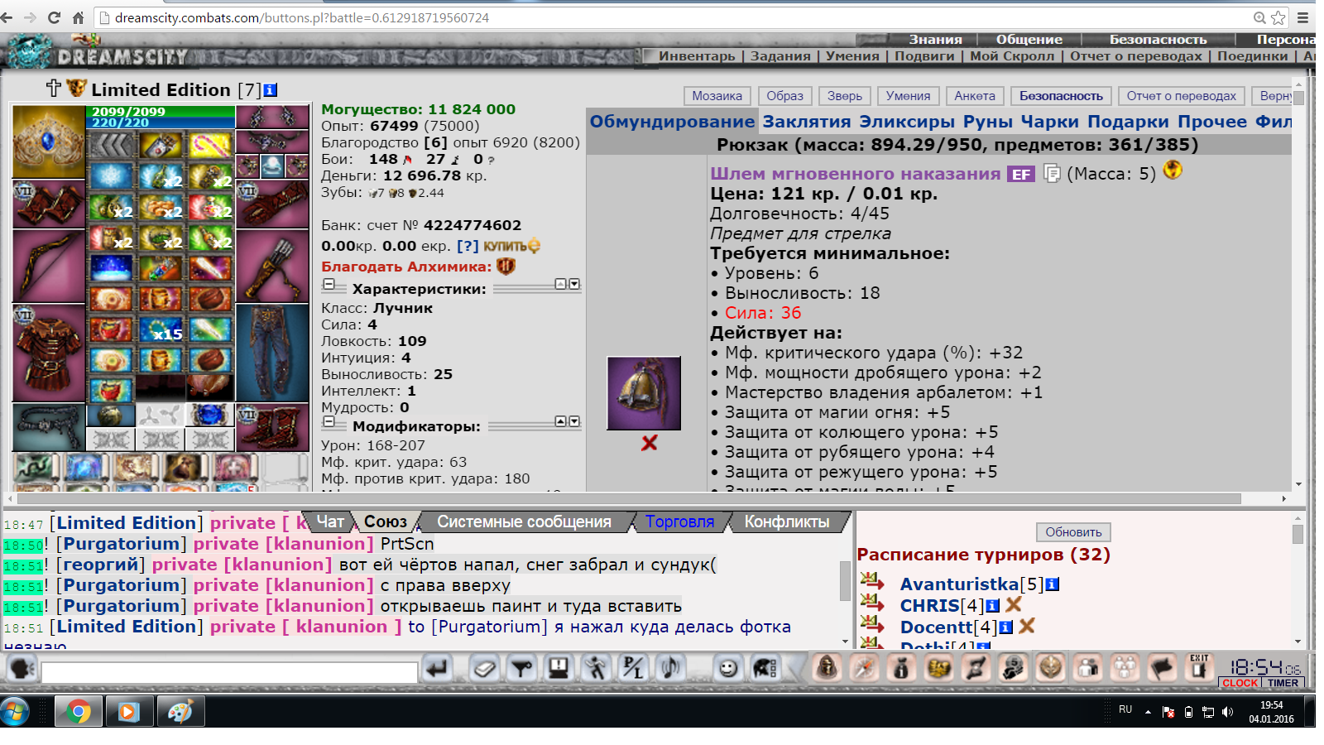
Task: Click the arrow icon left of Docentt[4]
Action: pyautogui.click(x=872, y=624)
